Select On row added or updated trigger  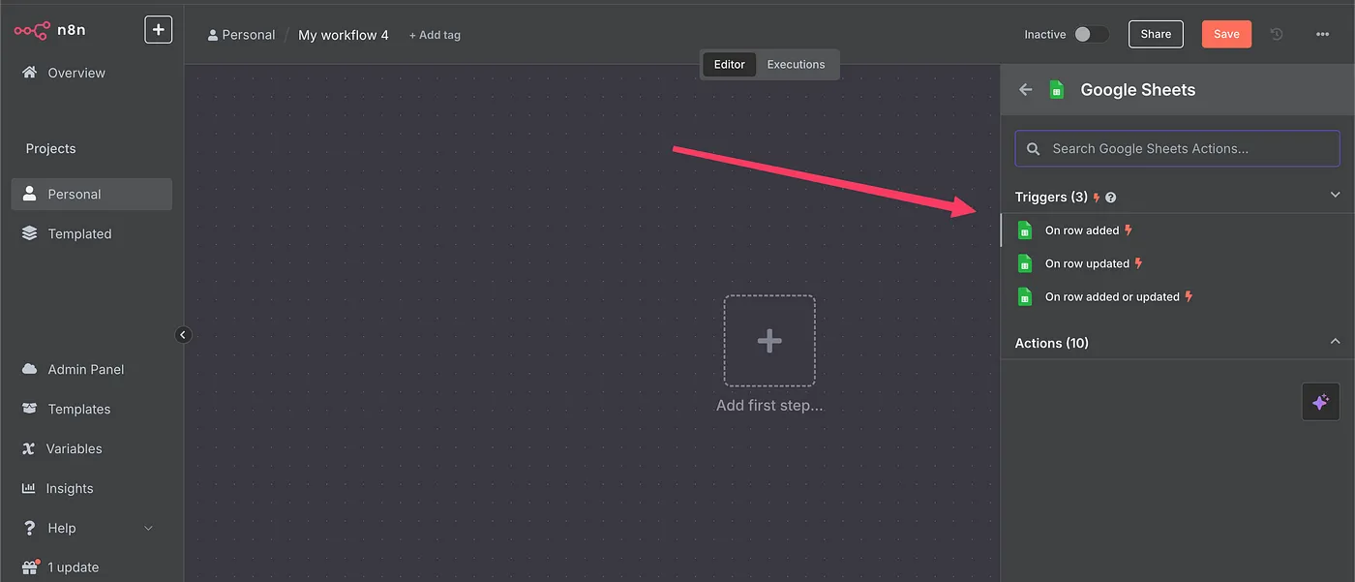click(x=1177, y=296)
